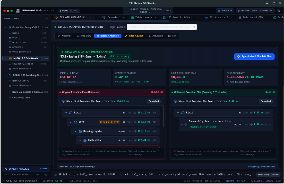Click the Ollama qwen2.5-coder model badge
Screen dimensions: 284x184
(x=255, y=11)
